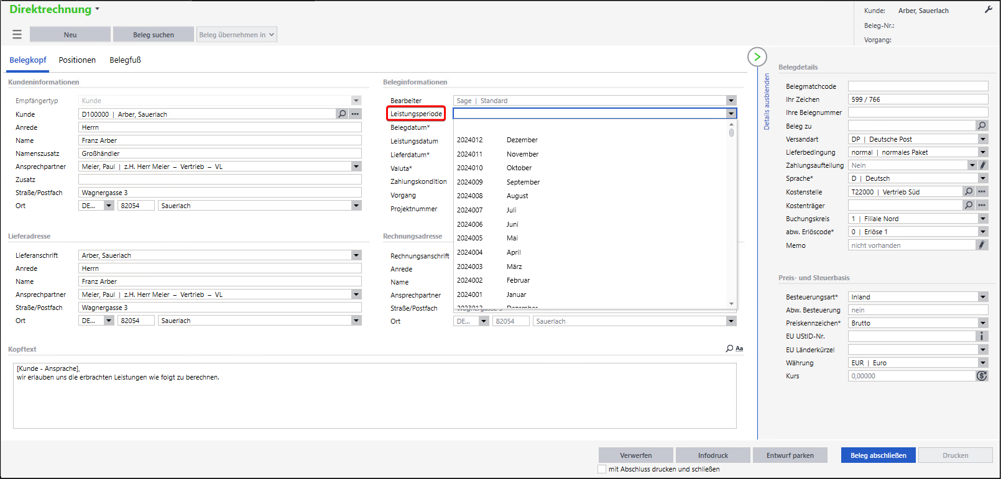Switch to the Belegkopf tab
Viewport: 1001px width, 479px height.
point(28,60)
